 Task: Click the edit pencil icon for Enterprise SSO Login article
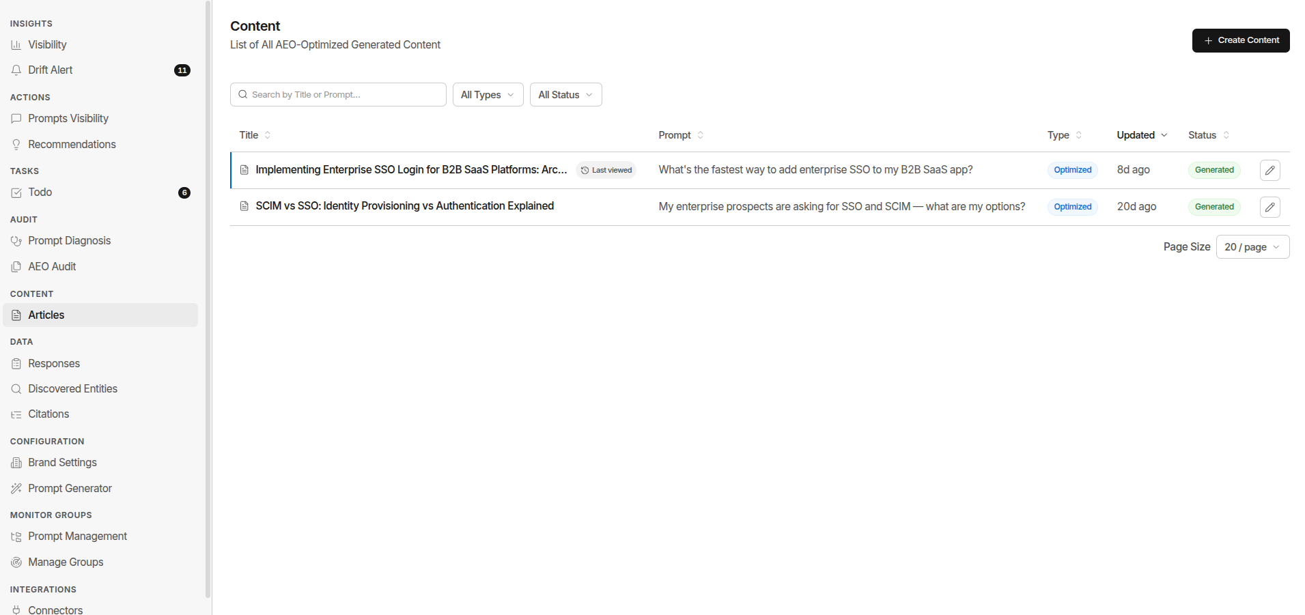(1269, 170)
